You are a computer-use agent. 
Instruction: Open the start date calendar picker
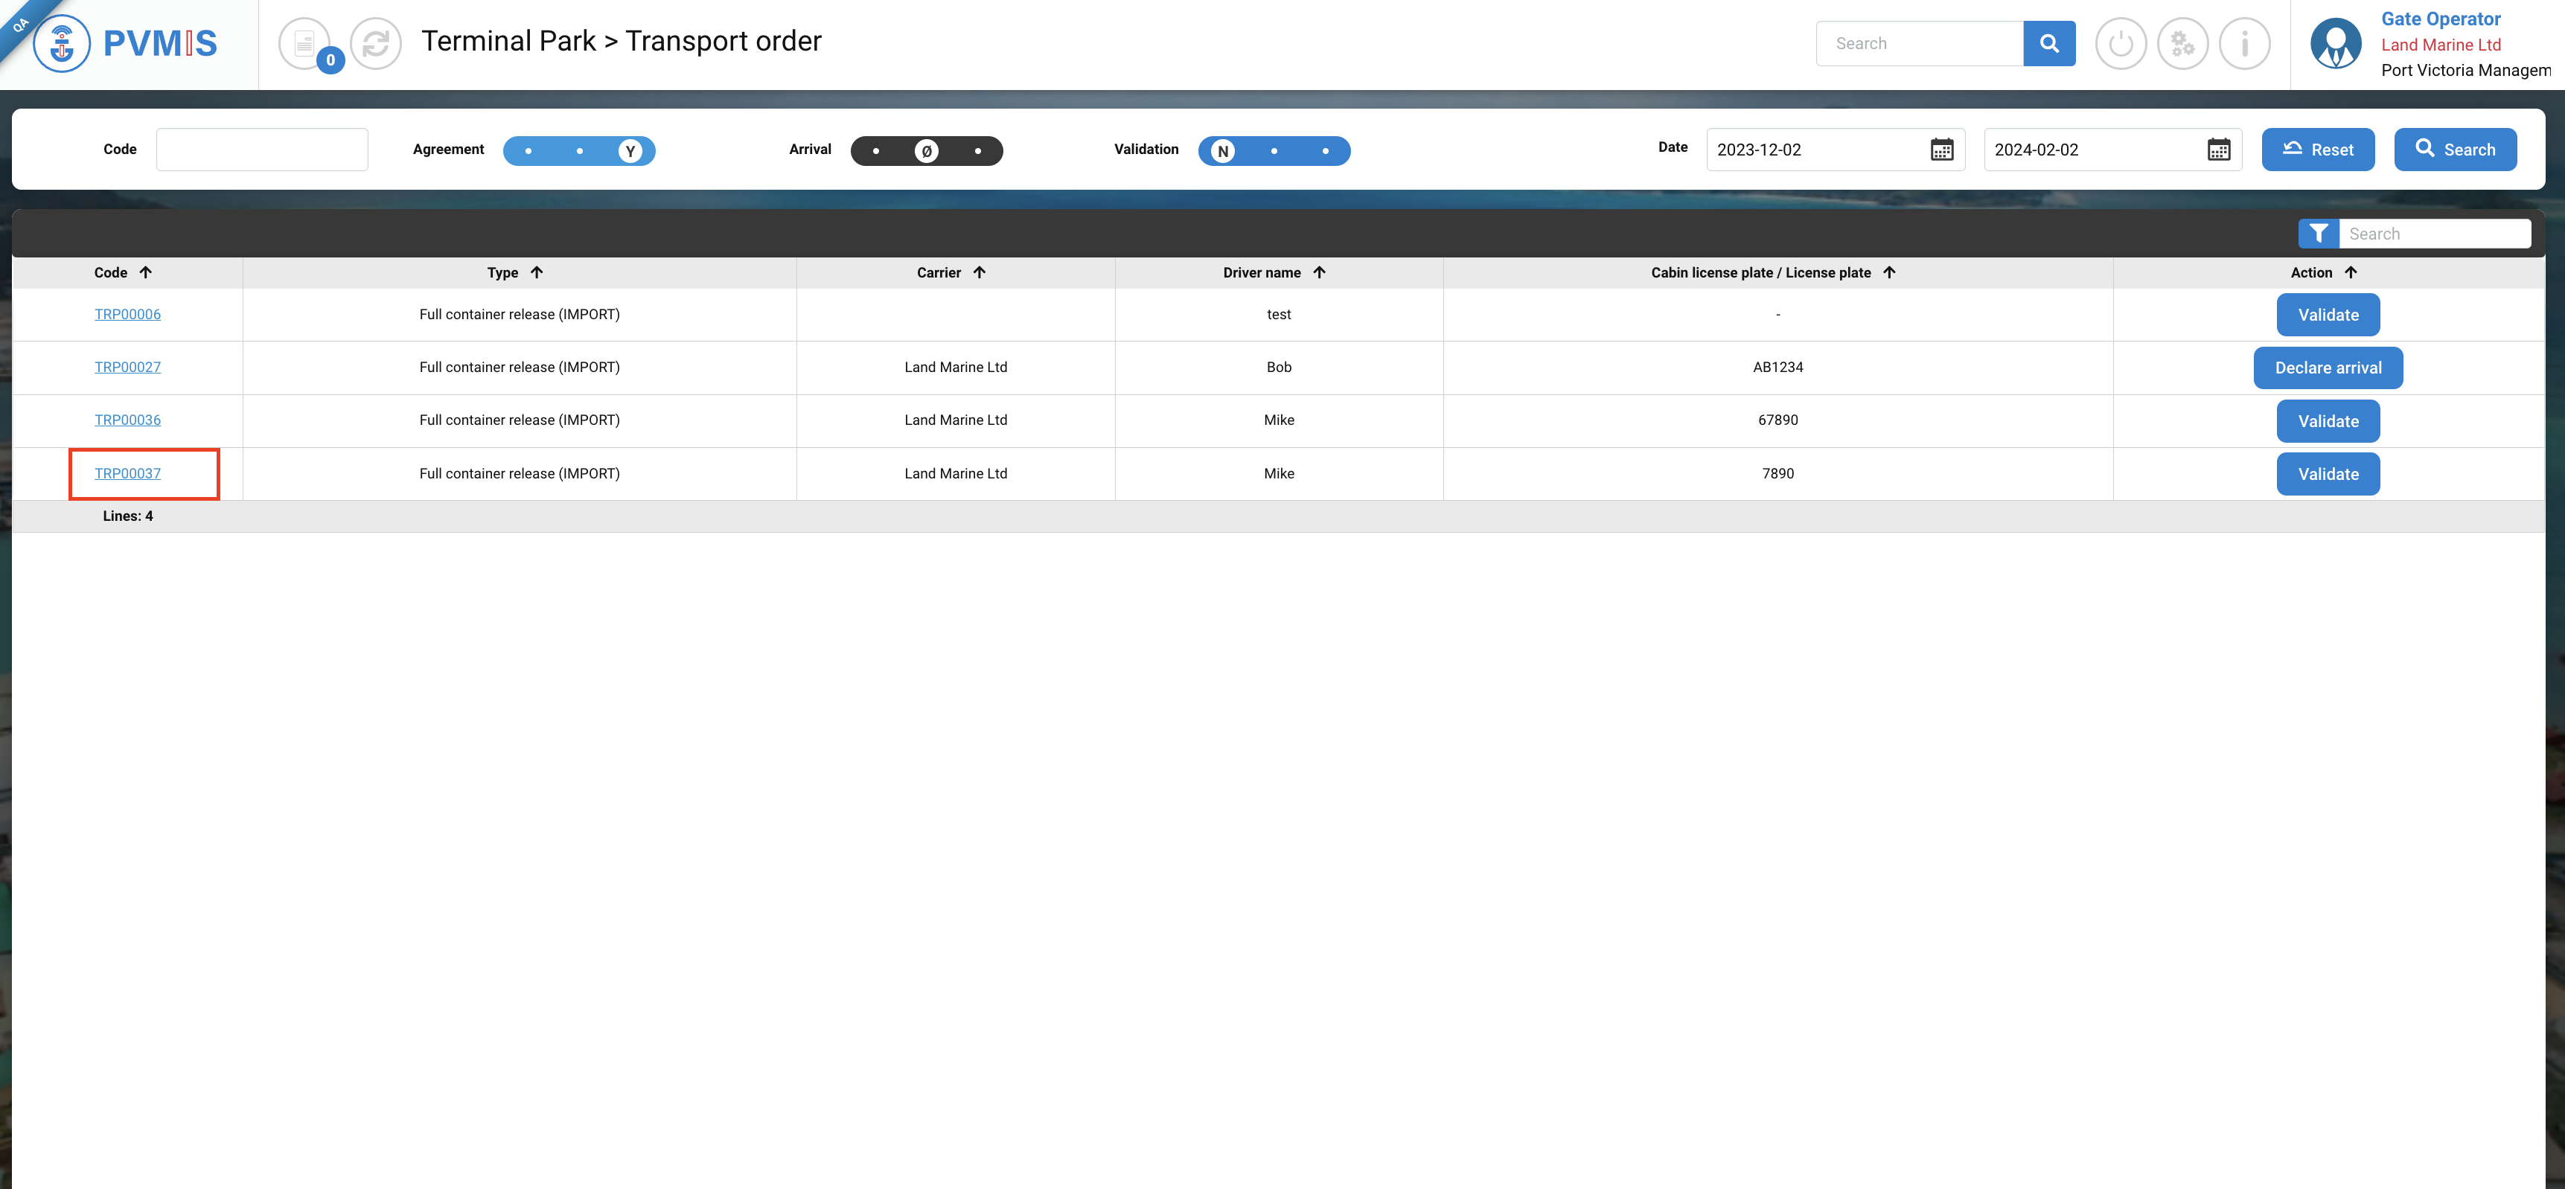coord(1940,150)
